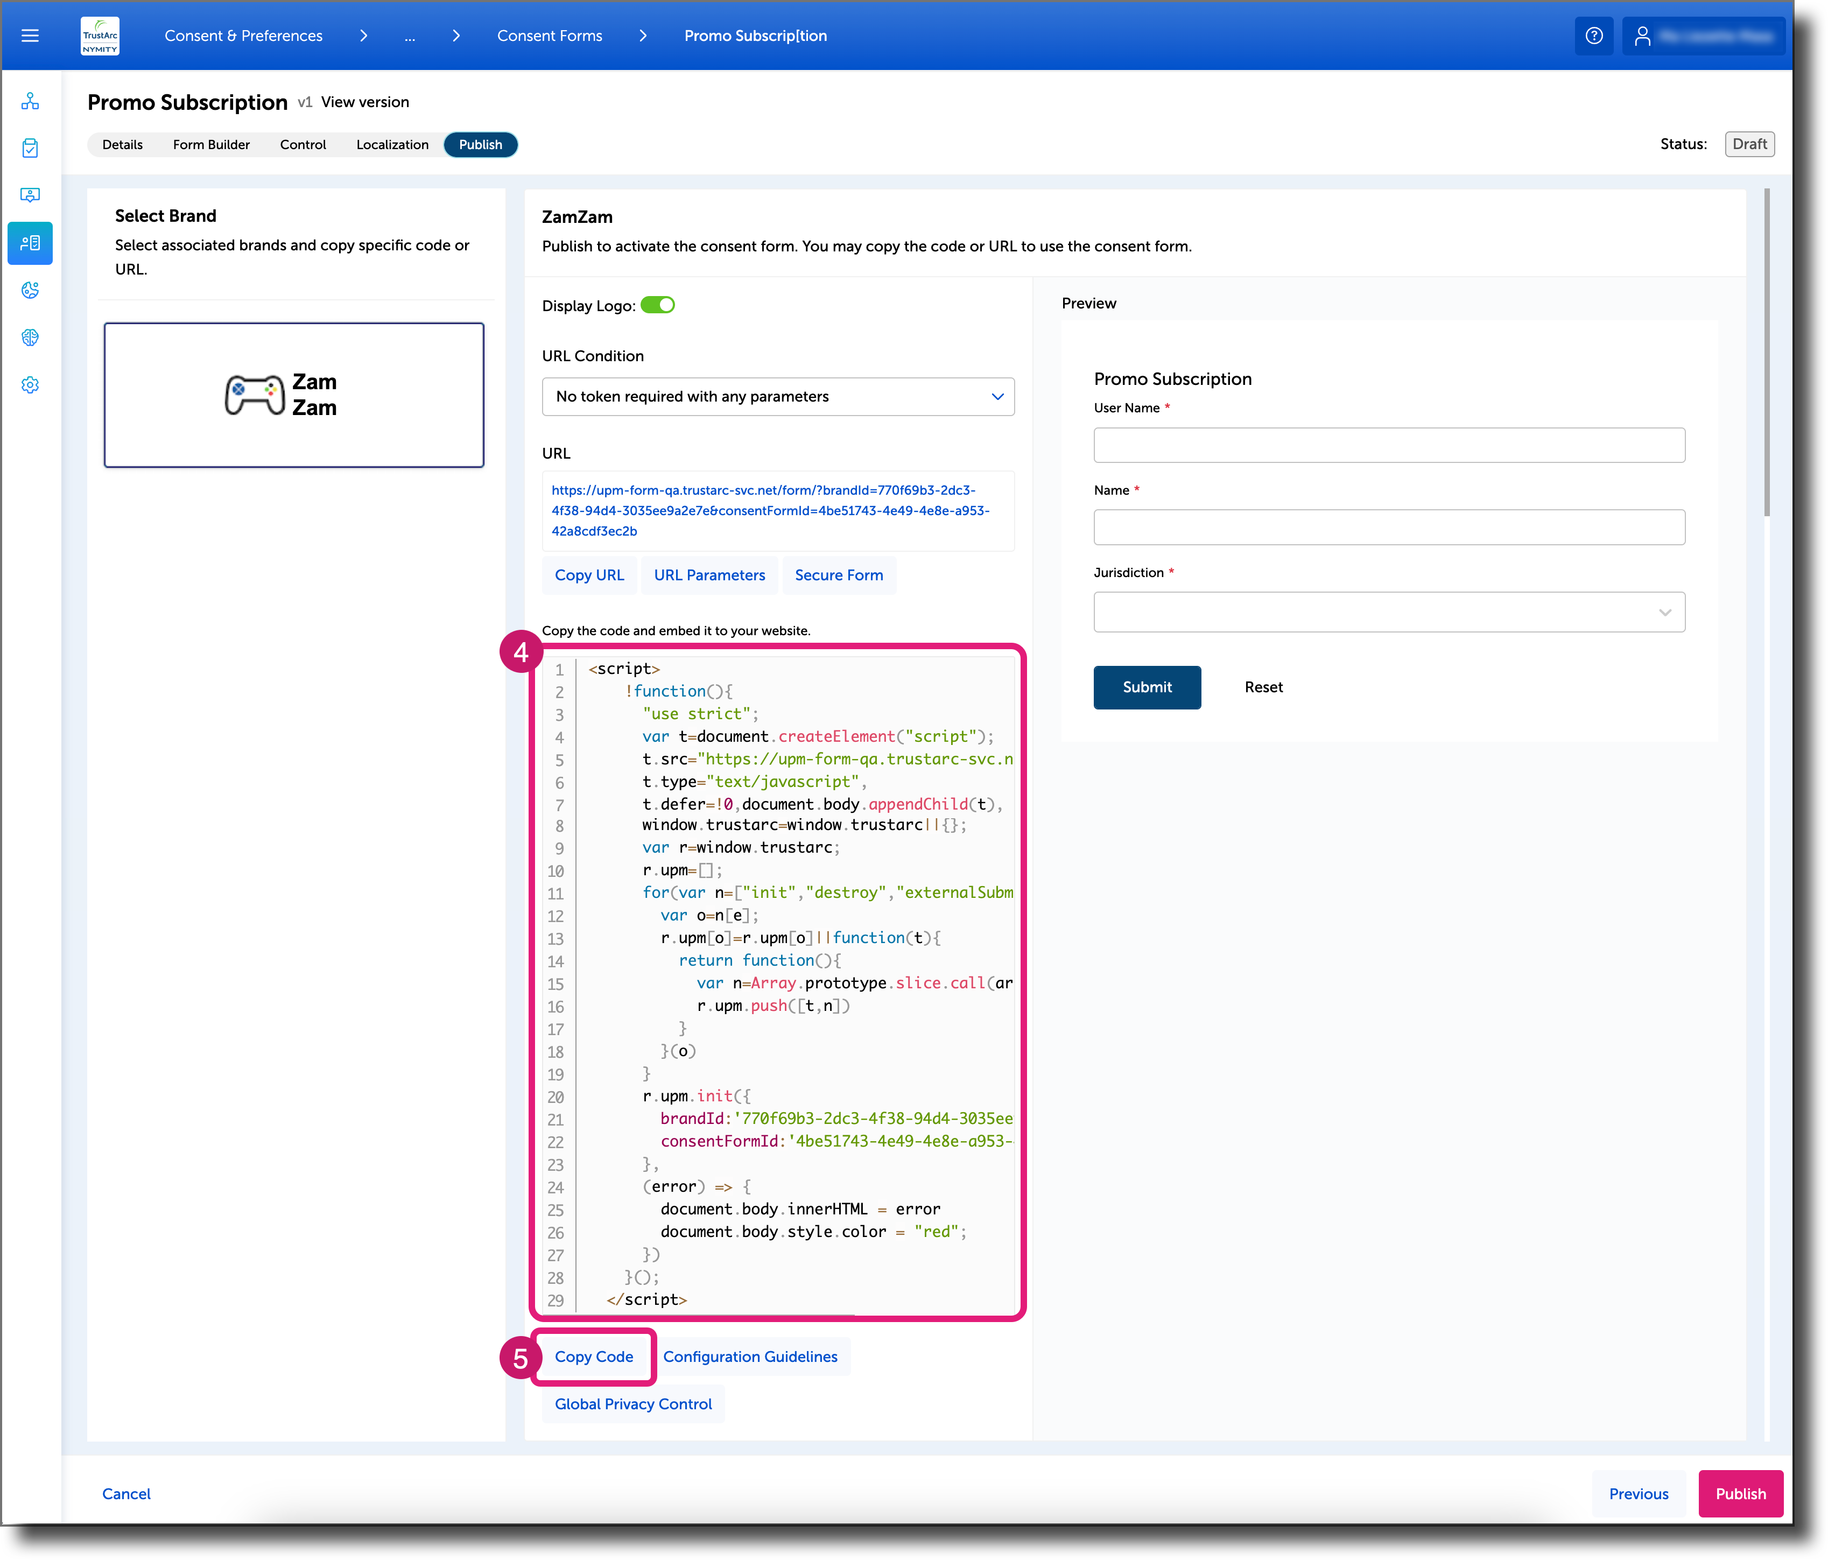Open the settings gear sidebar icon
1828x1560 pixels.
(x=30, y=385)
